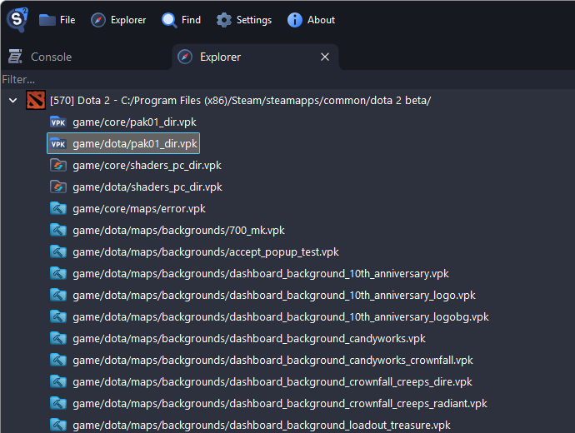The image size is (575, 433).
Task: Click map icon of 10th_anniversary_logo.vpk
Action: (58, 295)
